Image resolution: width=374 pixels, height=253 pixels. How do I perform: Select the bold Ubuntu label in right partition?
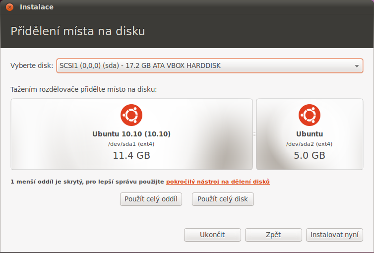(310, 134)
